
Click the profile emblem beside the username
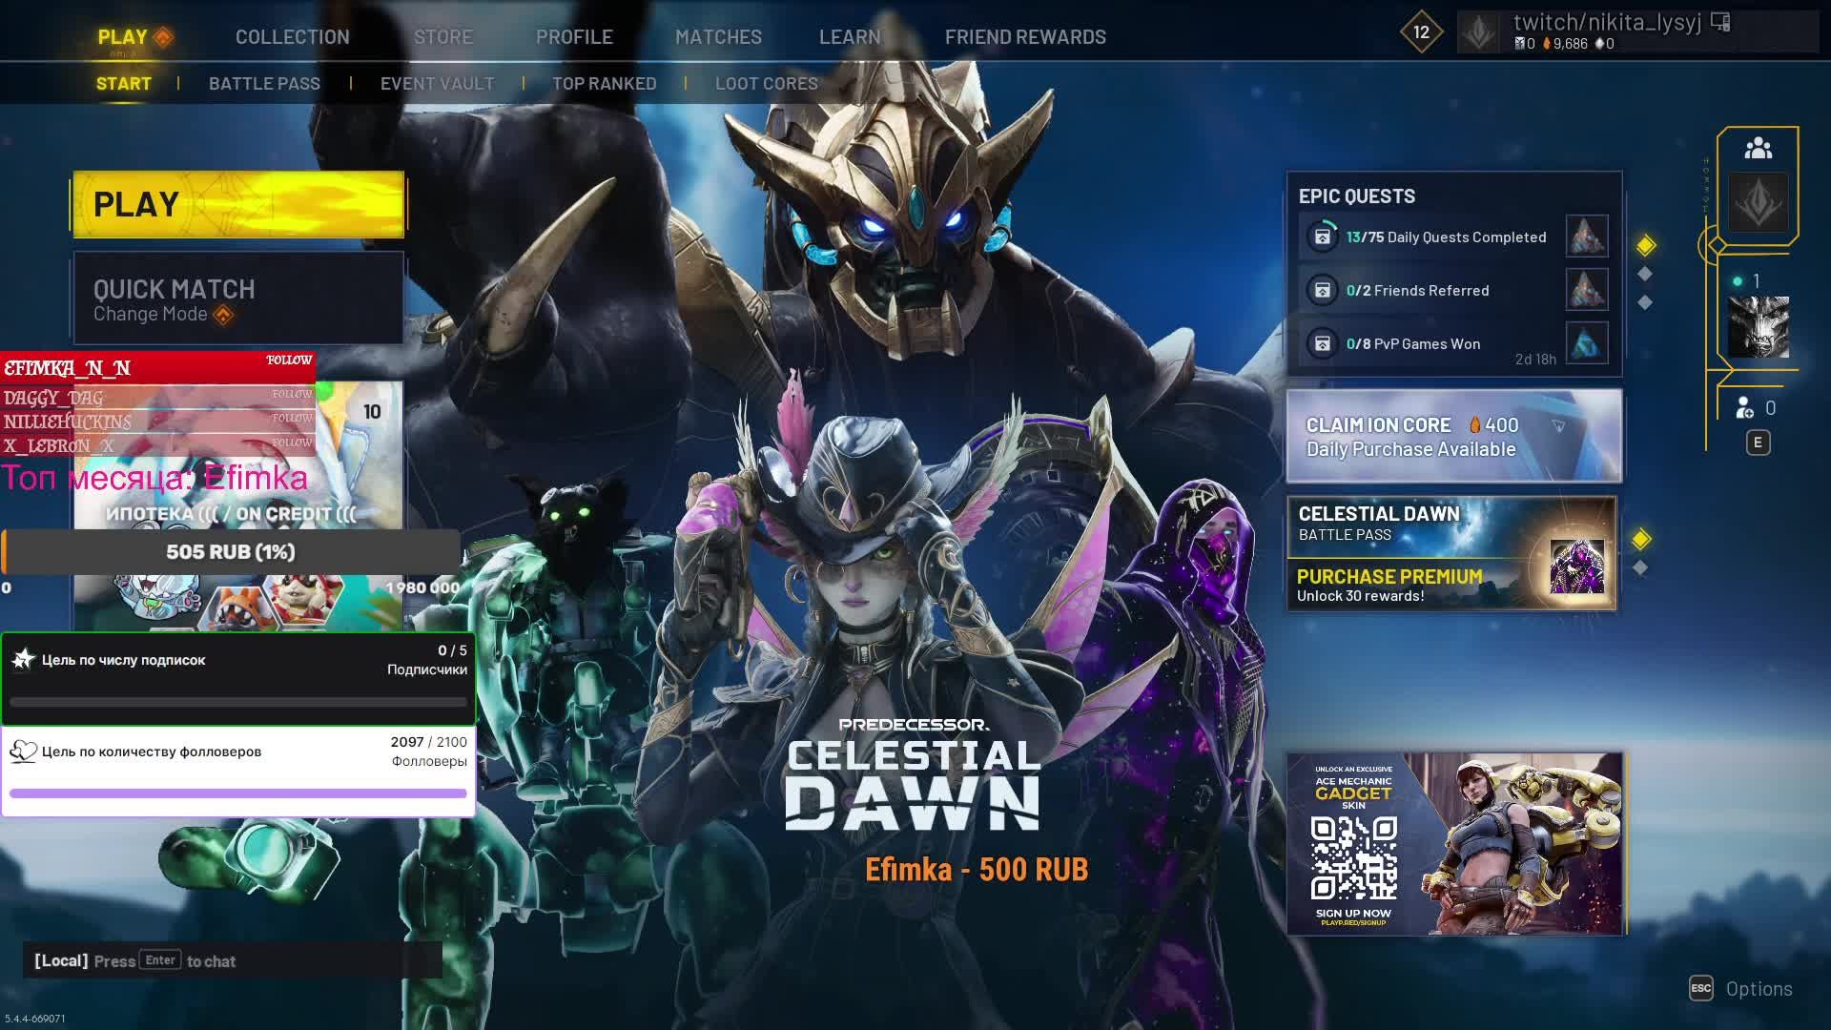click(1480, 33)
